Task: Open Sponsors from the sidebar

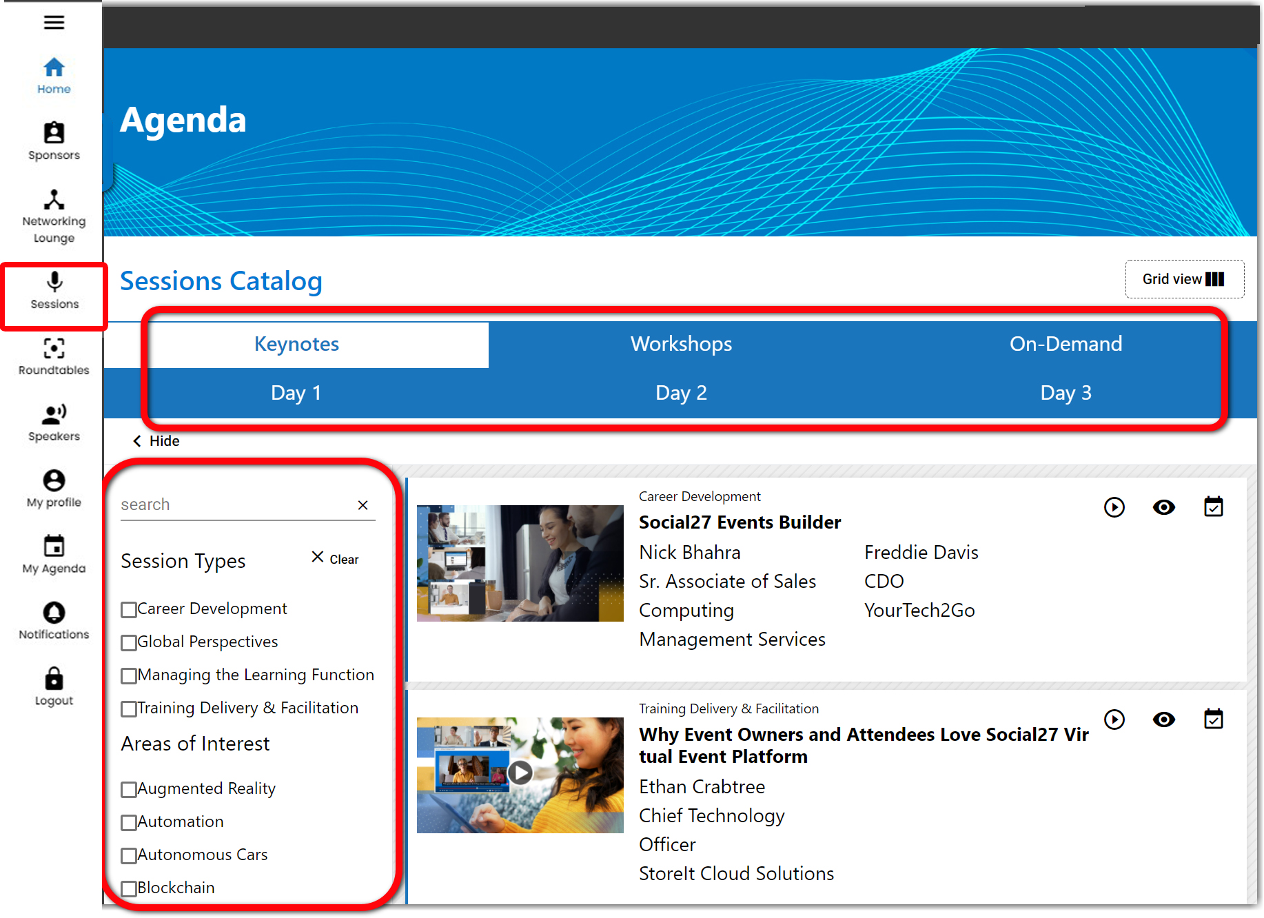Action: click(54, 141)
